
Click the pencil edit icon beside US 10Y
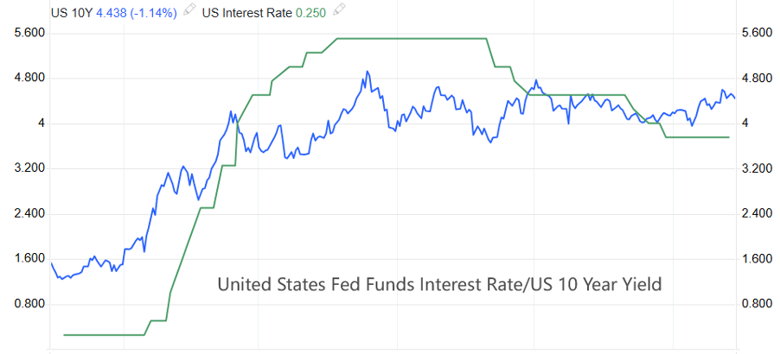189,9
